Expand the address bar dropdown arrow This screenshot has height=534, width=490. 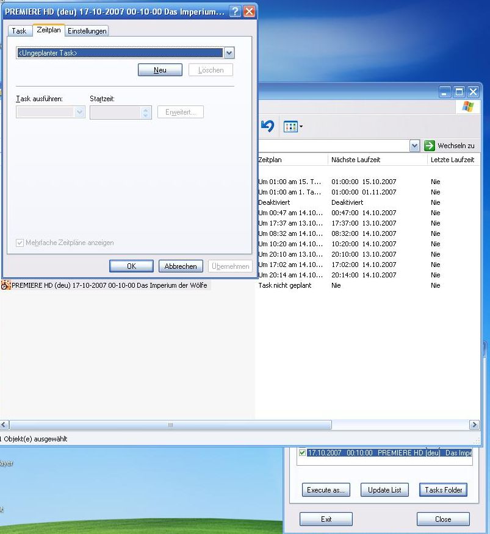tap(414, 146)
